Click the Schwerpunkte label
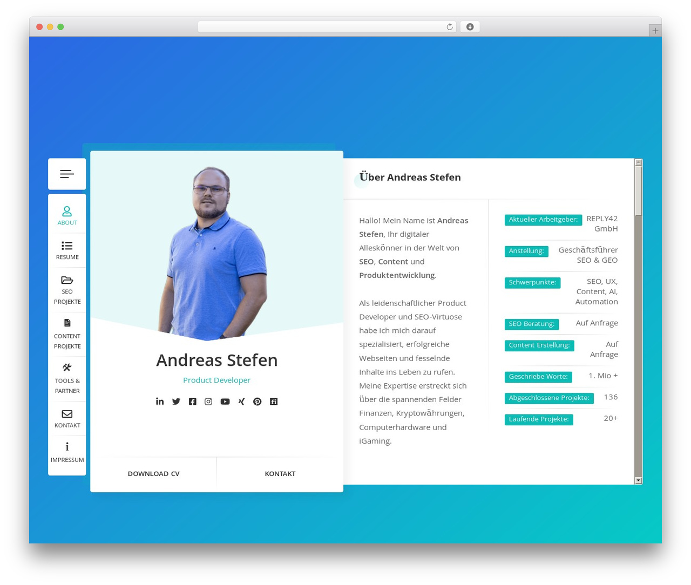This screenshot has width=691, height=585. pos(532,282)
